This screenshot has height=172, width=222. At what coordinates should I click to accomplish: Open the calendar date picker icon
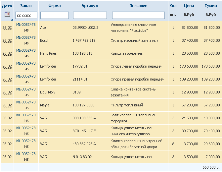tap(7, 14)
